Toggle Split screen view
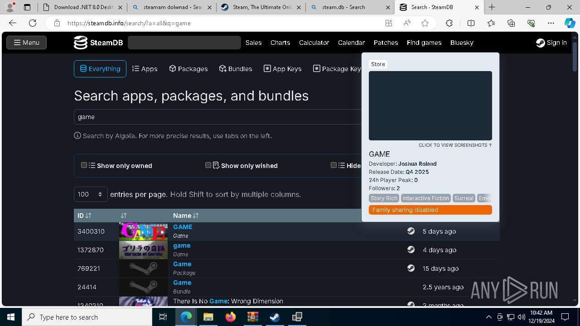Screen dimensions: 580x326 471,23
